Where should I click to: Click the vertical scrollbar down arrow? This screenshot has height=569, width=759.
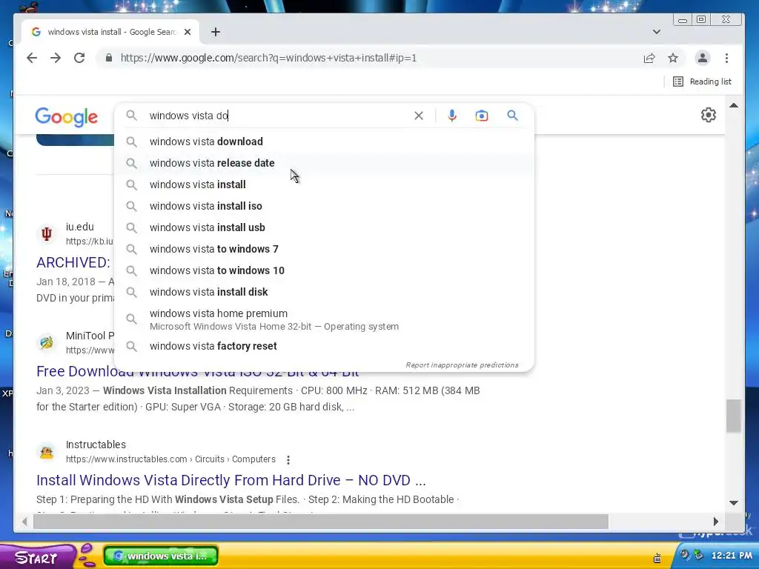point(734,503)
